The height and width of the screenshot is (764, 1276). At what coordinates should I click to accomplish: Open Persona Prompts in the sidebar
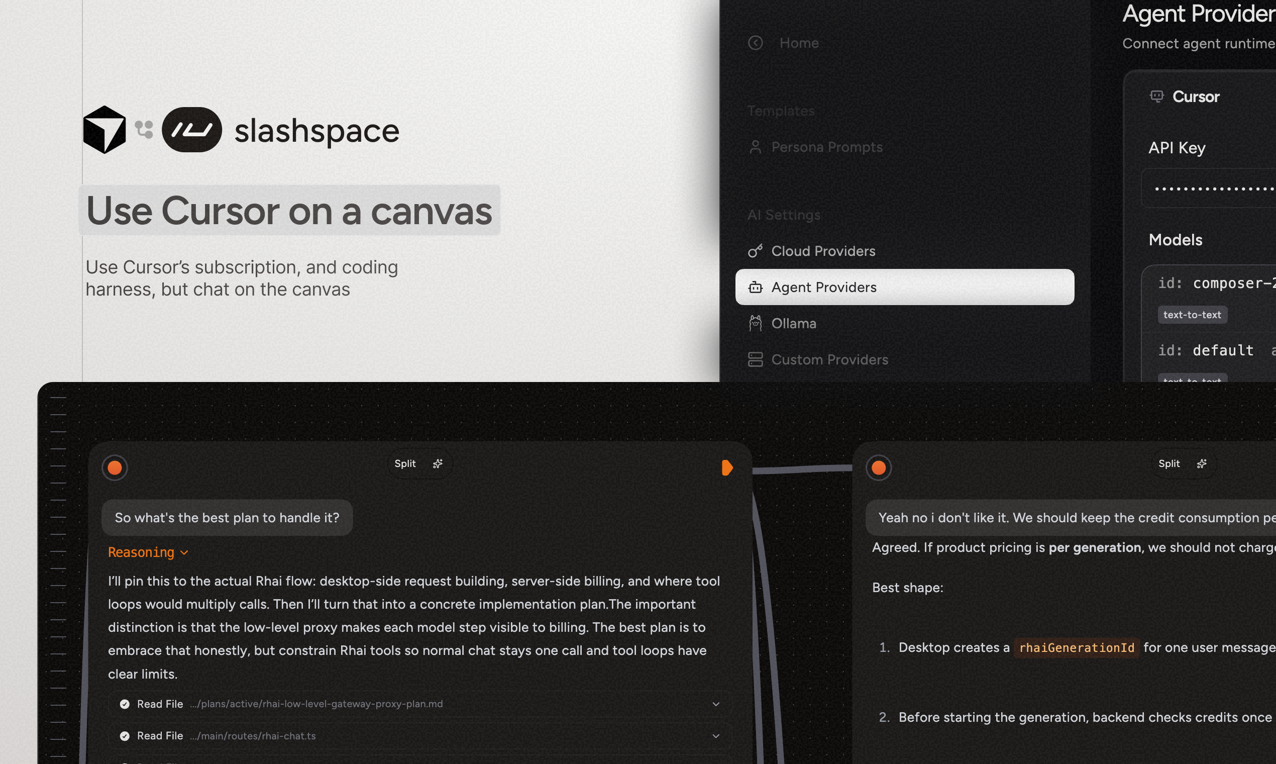pos(826,147)
